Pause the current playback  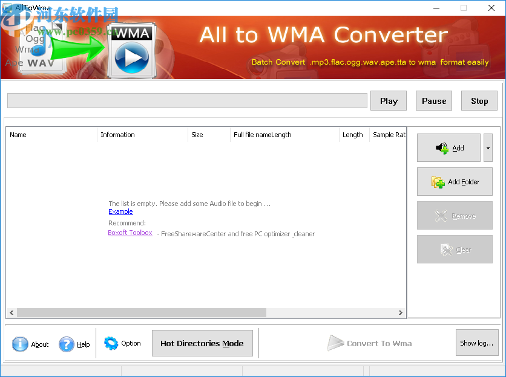coord(433,100)
